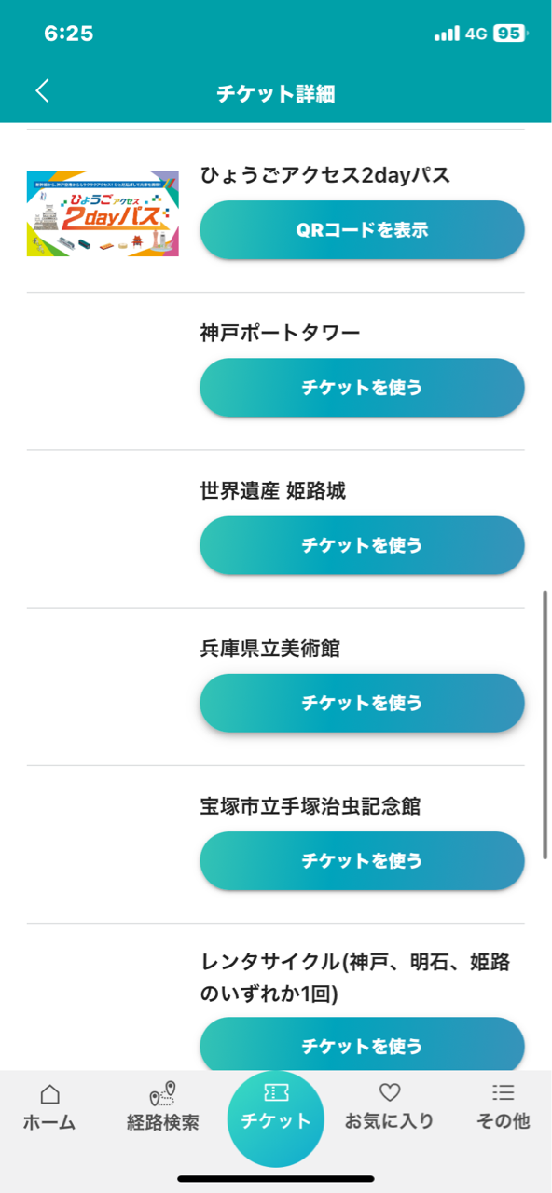Viewport: 552px width, 1193px height.
Task: Tap the ひょうご 2dayパス banner thumbnail
Action: [103, 213]
